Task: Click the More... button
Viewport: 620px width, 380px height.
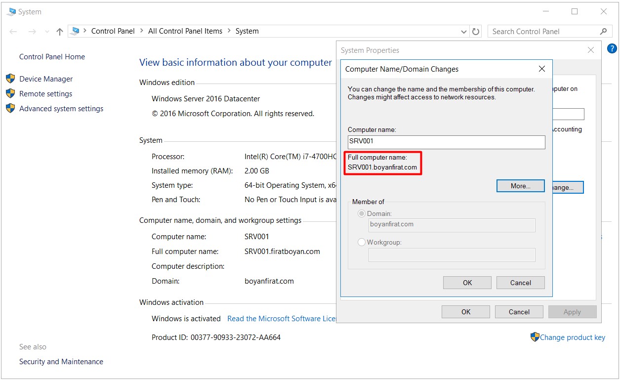Action: pyautogui.click(x=521, y=186)
